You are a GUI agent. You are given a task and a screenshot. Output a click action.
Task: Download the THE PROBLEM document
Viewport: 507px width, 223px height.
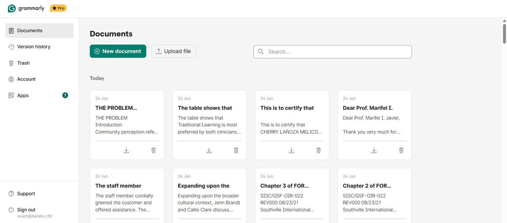coord(126,150)
